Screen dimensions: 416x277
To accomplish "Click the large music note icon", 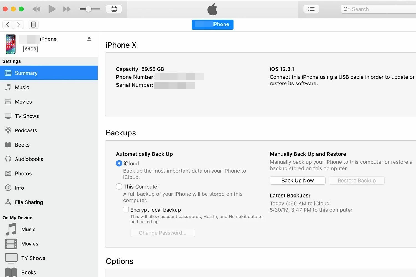I will pyautogui.click(x=11, y=229).
